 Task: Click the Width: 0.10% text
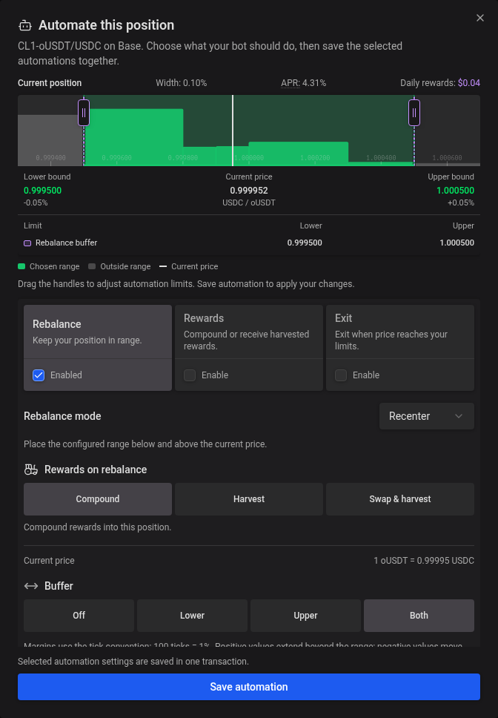[181, 83]
